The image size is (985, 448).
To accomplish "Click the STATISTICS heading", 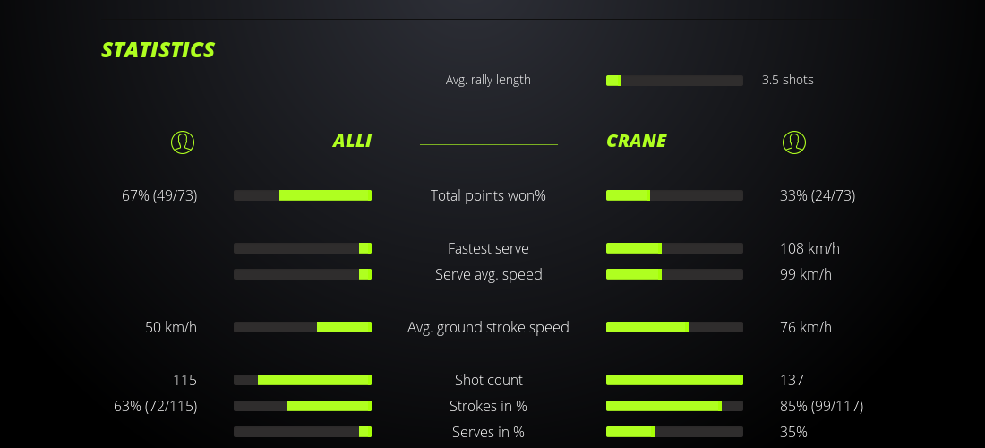I will 158,50.
